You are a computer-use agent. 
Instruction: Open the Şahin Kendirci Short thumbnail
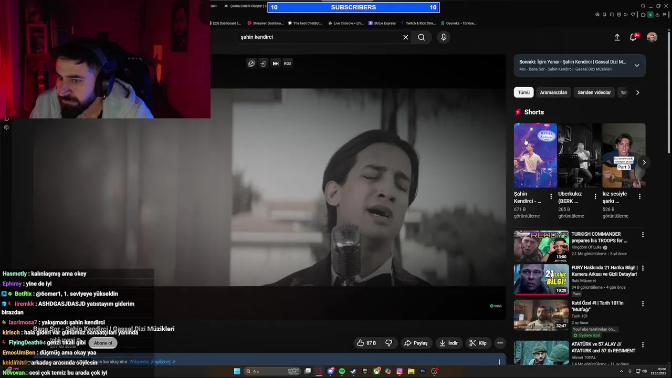click(x=535, y=155)
